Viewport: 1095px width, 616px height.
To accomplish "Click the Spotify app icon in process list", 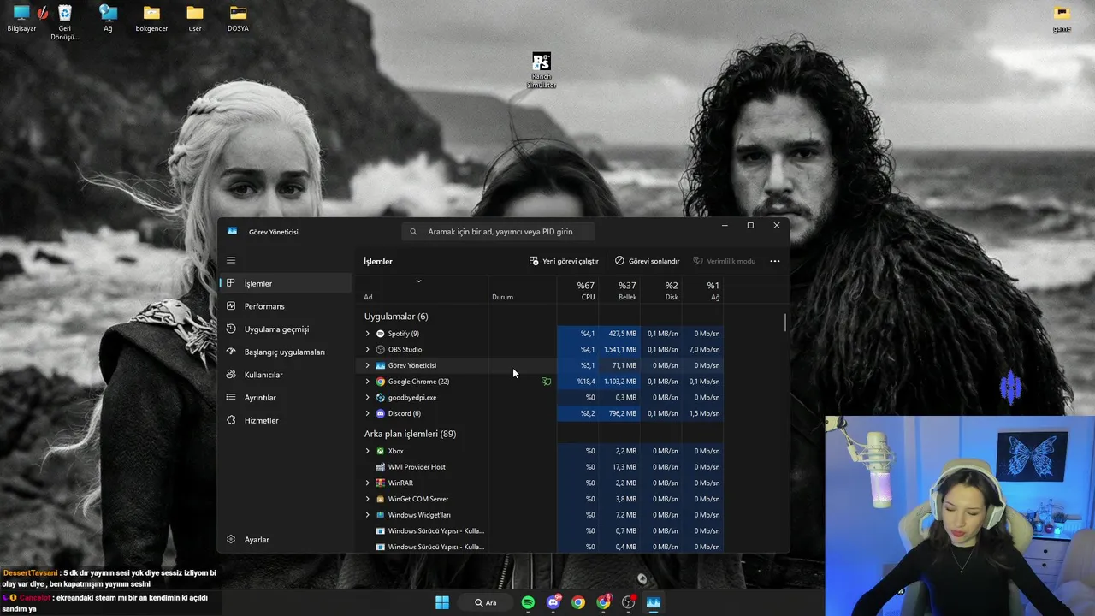I will 381,334.
